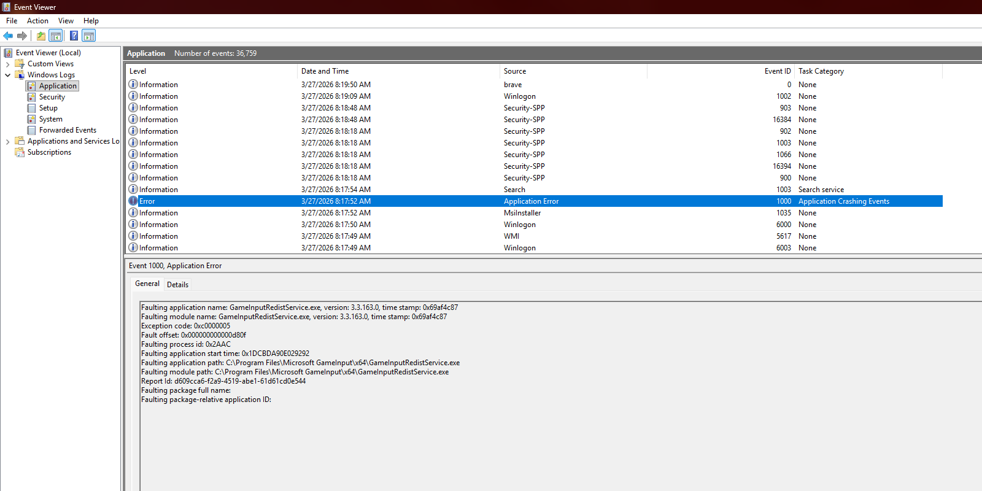
Task: Click the 'Event 1000, Application Error' preview header
Action: coord(176,266)
